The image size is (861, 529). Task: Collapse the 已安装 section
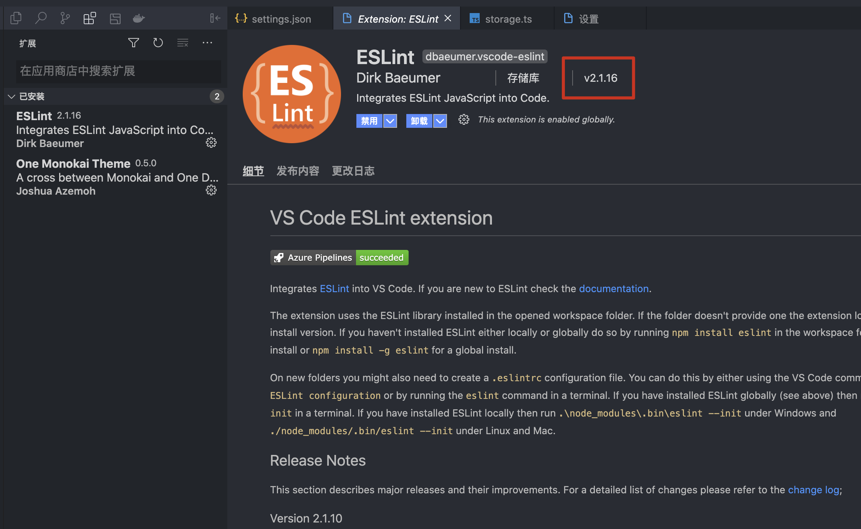coord(12,96)
